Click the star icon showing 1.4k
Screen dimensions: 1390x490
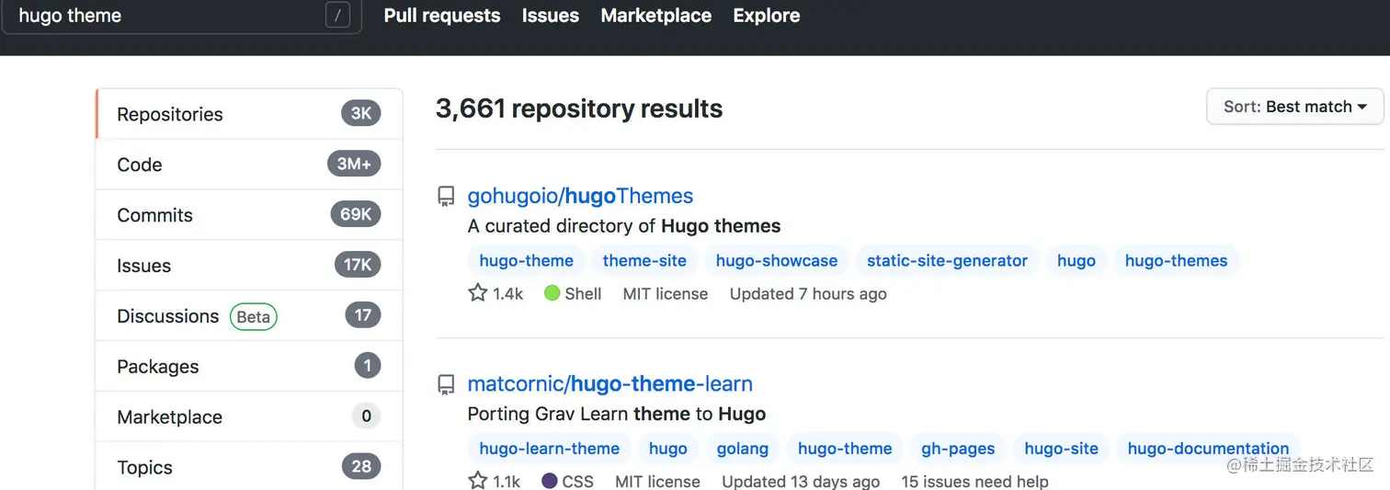477,293
